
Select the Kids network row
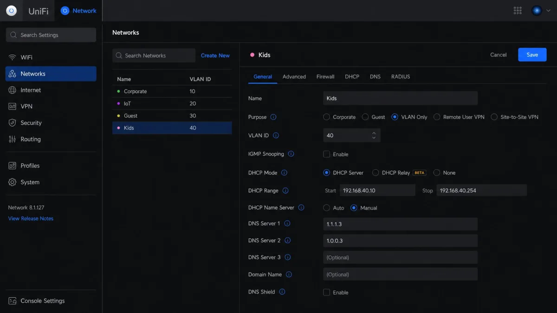click(x=172, y=128)
